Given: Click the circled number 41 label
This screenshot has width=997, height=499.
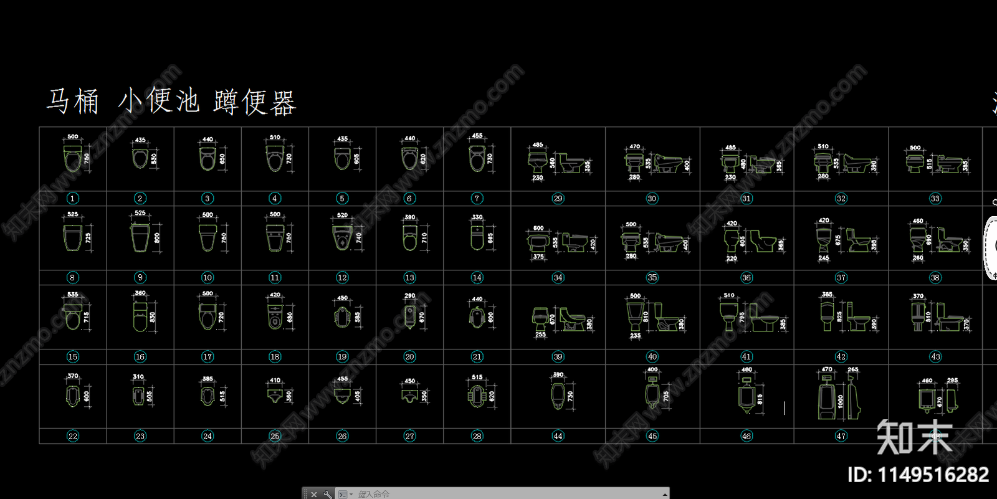Looking at the screenshot, I should pos(747,356).
